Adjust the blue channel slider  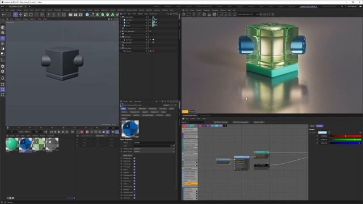tap(345, 143)
